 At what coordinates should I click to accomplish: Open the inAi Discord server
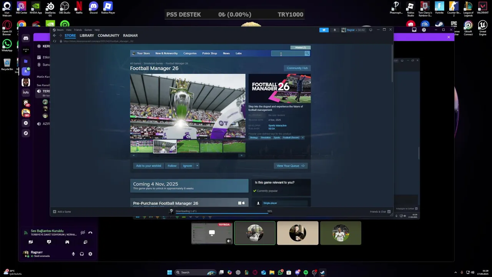pos(26,92)
